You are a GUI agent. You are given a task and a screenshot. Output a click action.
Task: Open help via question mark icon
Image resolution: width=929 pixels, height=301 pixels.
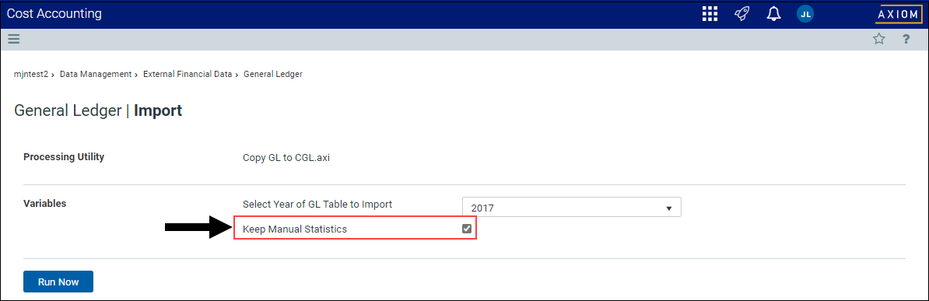[x=906, y=39]
